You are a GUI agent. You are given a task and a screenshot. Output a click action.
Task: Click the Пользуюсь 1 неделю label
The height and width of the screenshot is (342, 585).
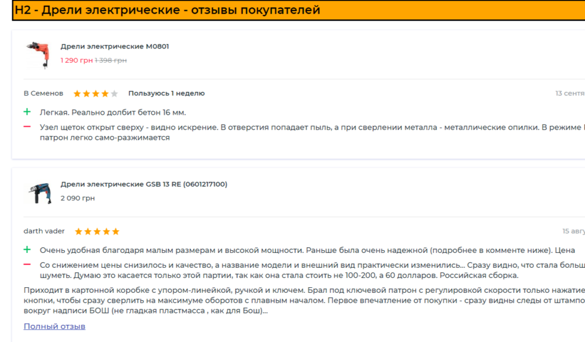point(166,93)
